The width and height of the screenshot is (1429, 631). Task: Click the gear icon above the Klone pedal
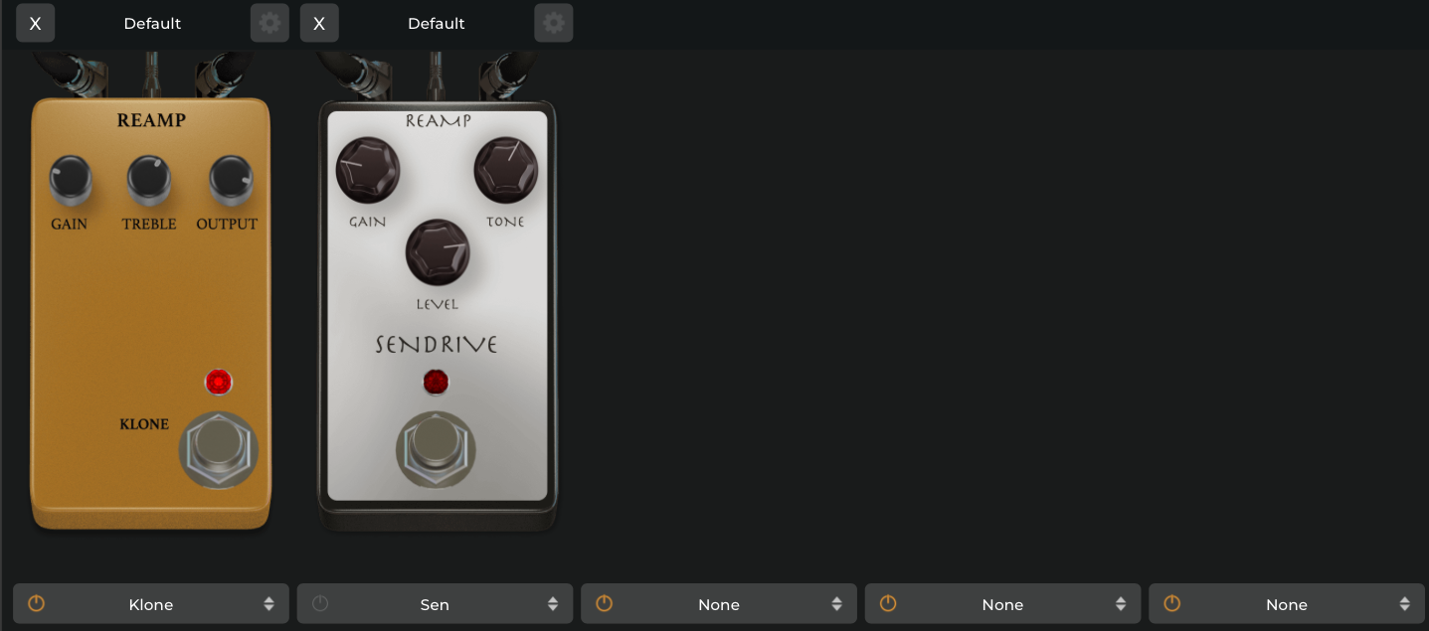pos(269,23)
